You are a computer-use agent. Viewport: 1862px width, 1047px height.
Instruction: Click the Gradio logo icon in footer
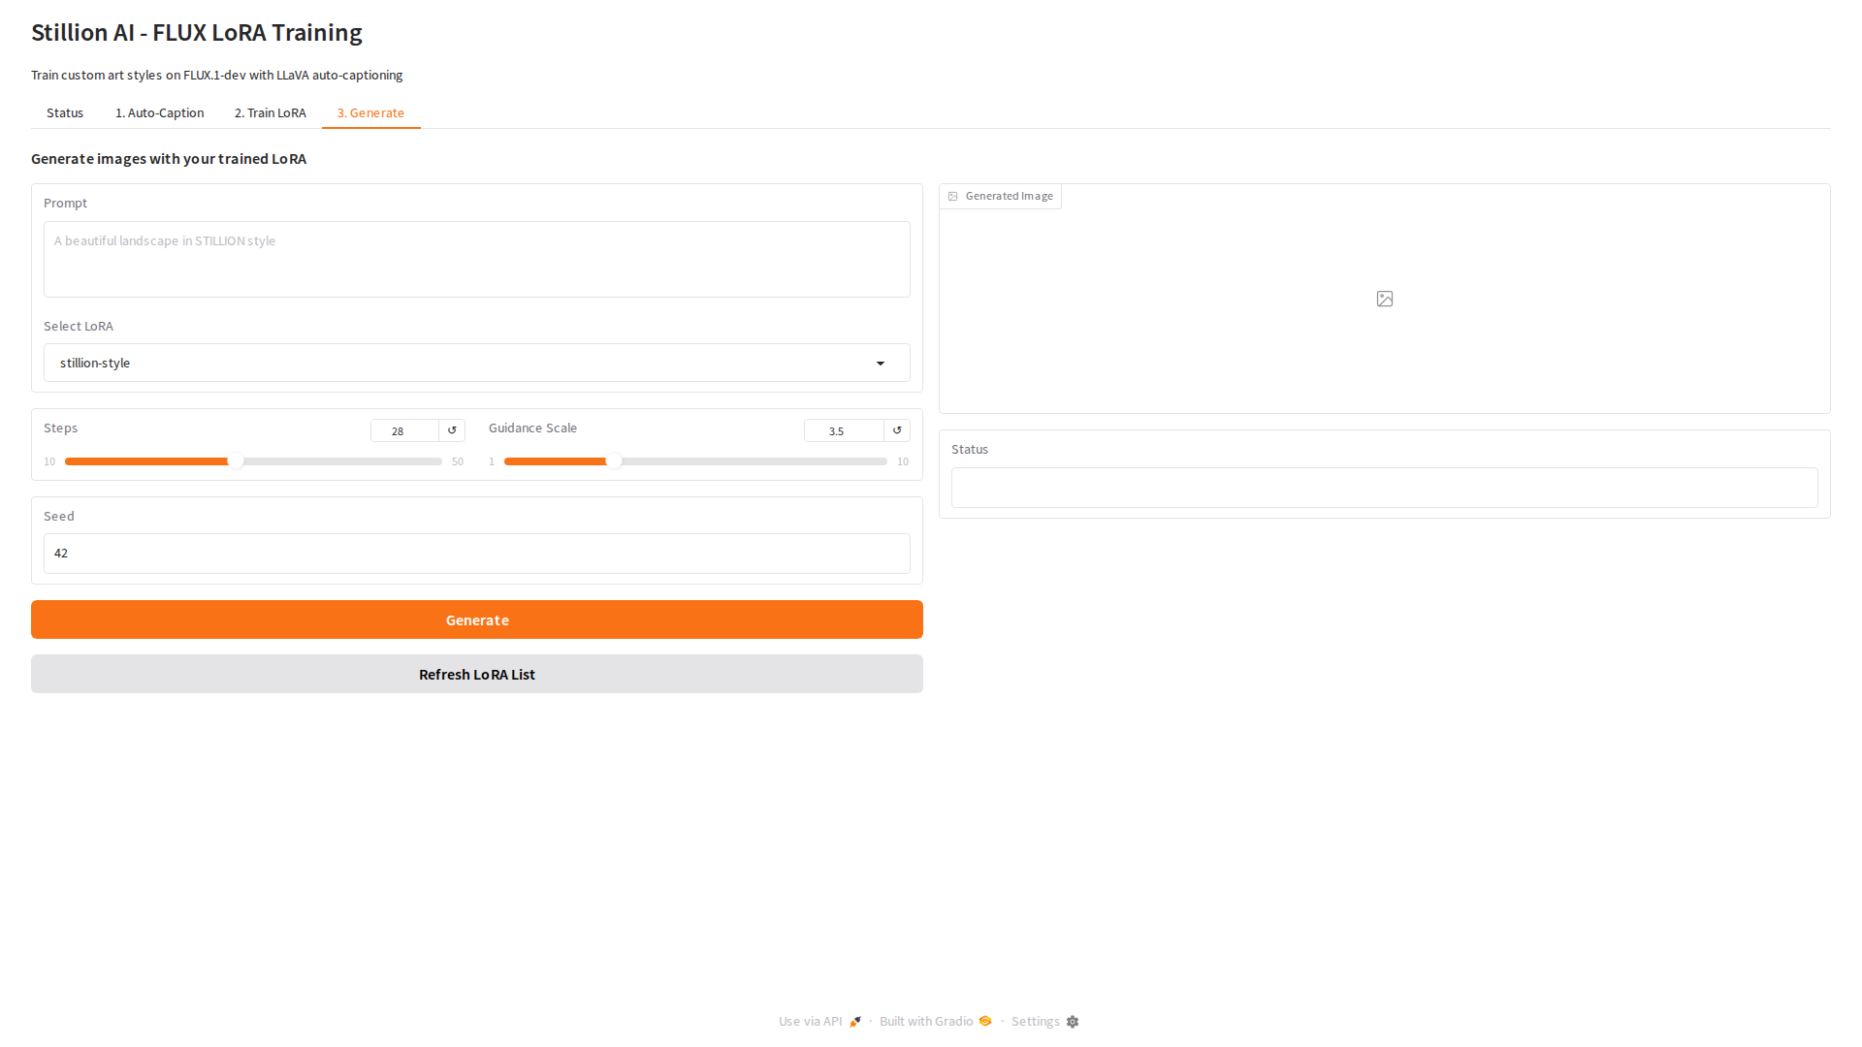click(x=985, y=1021)
